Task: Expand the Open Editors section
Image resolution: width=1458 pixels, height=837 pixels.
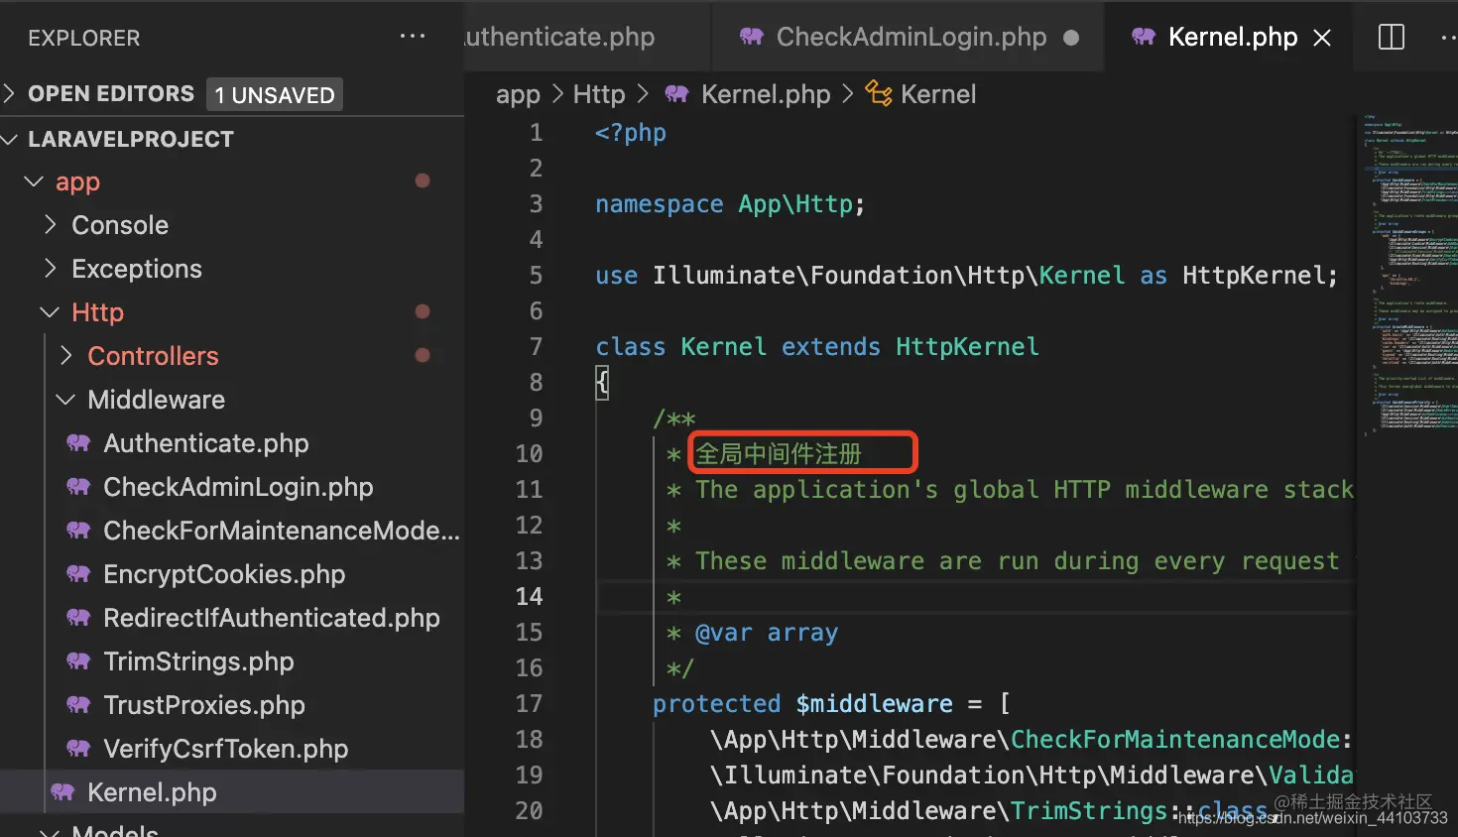Action: pyautogui.click(x=10, y=93)
